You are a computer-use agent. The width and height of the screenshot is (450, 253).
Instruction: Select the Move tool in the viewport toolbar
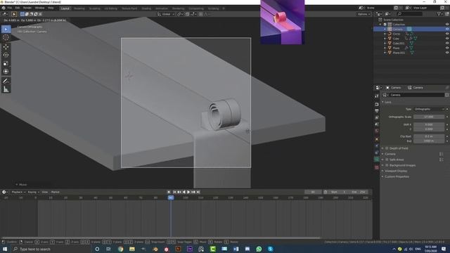(6, 47)
